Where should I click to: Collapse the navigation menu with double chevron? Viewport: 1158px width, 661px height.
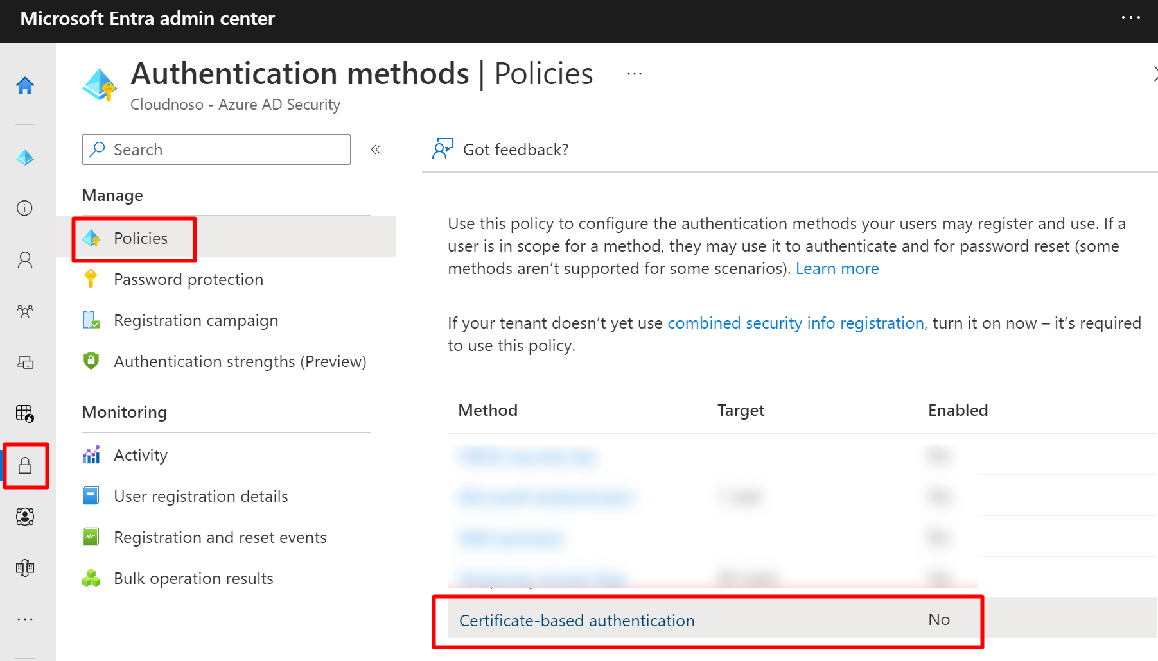[376, 150]
